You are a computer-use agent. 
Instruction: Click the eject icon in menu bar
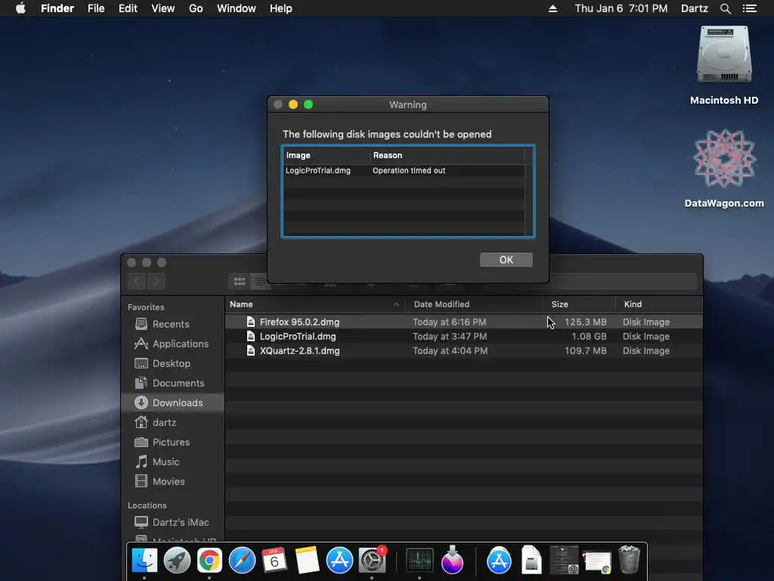553,8
